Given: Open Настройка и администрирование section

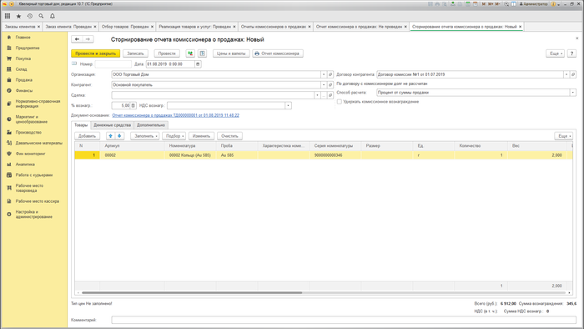Looking at the screenshot, I should pyautogui.click(x=33, y=215).
